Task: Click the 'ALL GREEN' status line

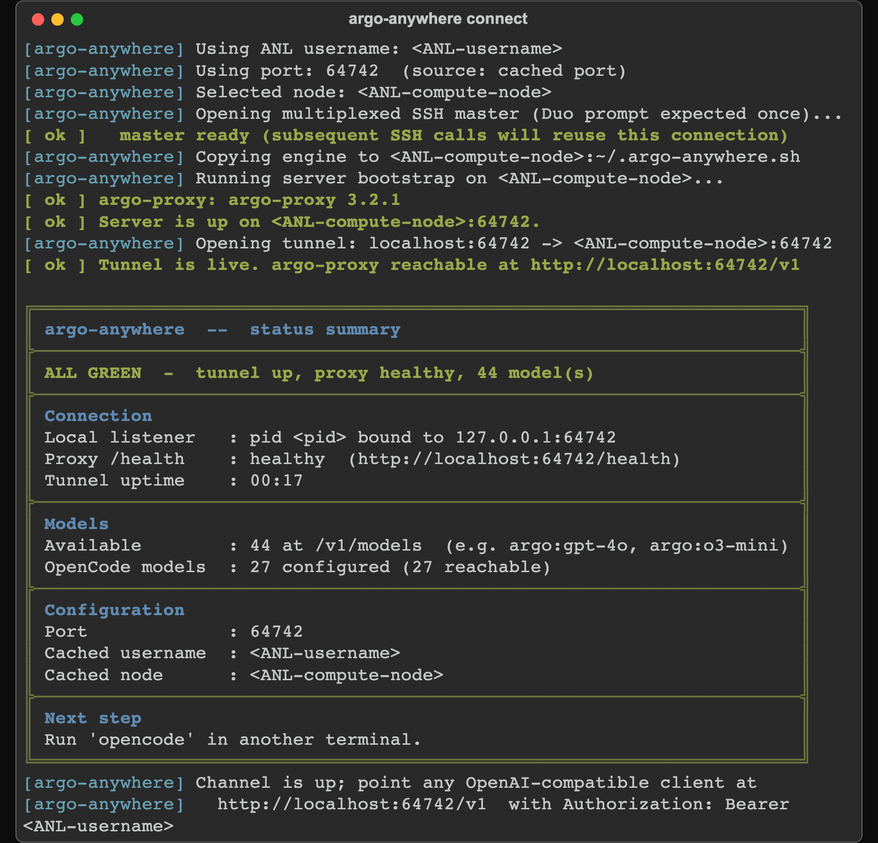Action: point(319,373)
